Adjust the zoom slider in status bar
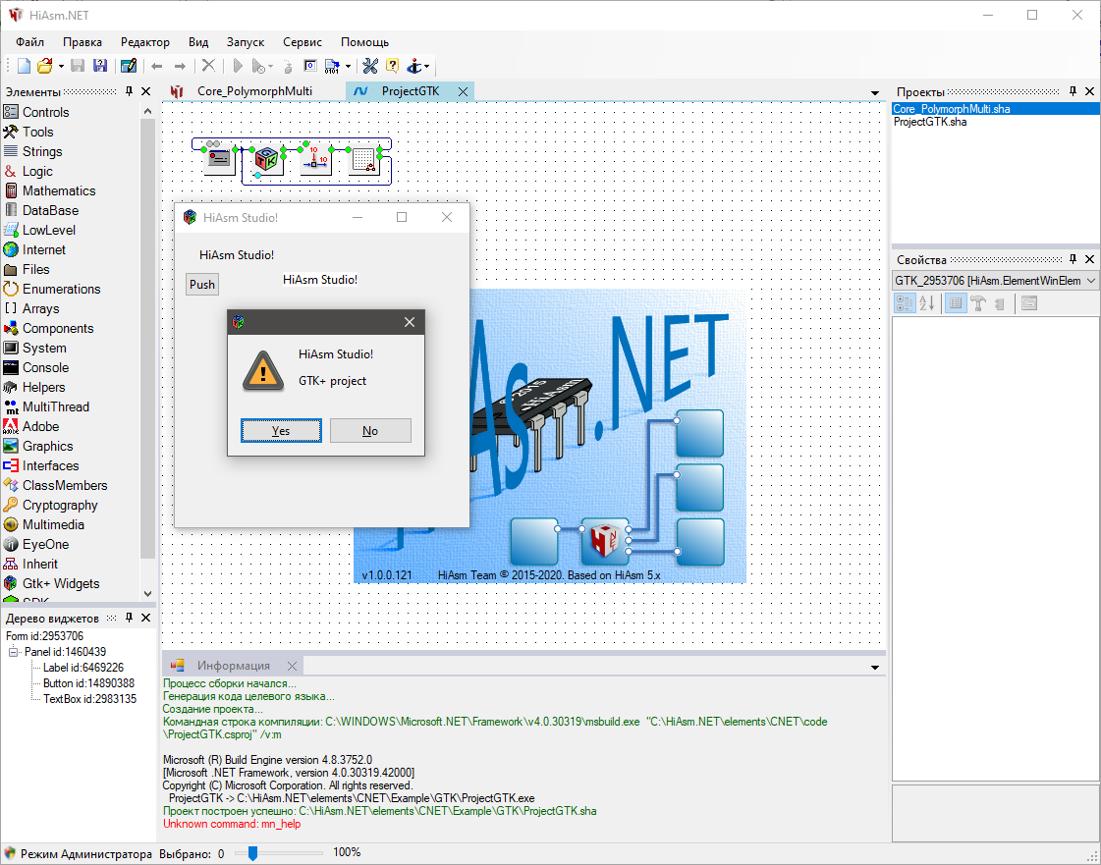 (252, 853)
